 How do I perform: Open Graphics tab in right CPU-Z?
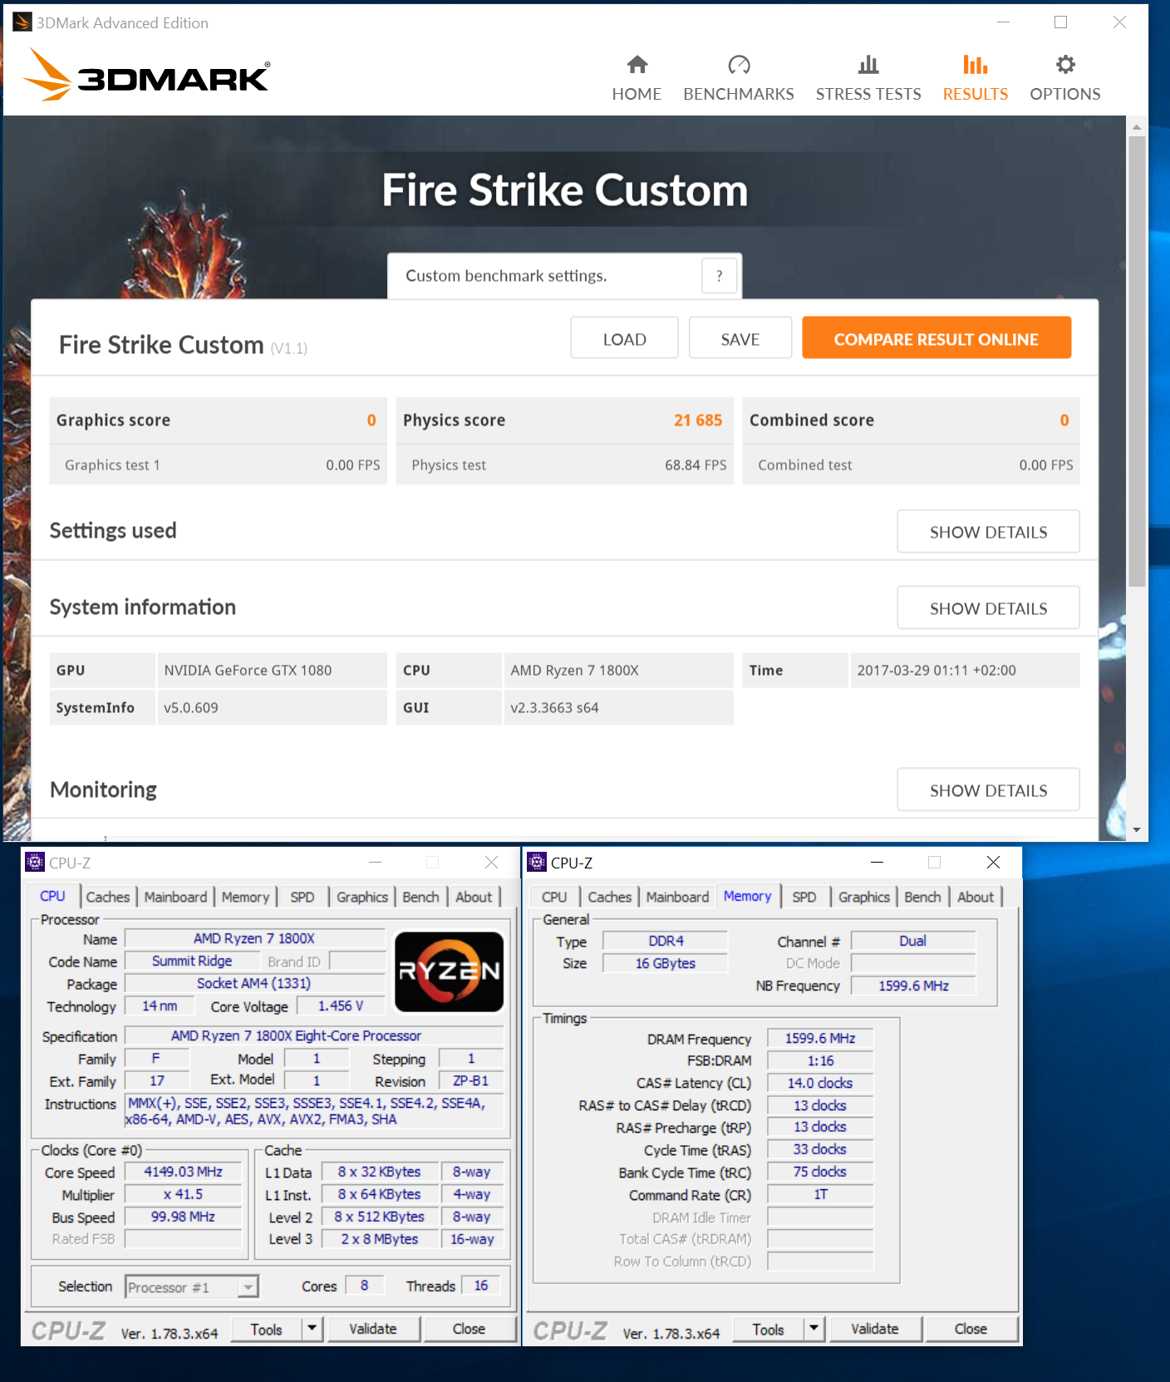pyautogui.click(x=864, y=897)
